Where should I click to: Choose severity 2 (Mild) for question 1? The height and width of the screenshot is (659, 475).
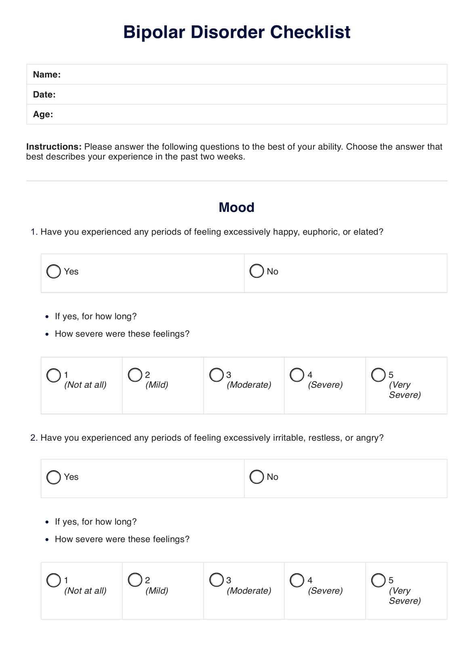[x=135, y=375]
